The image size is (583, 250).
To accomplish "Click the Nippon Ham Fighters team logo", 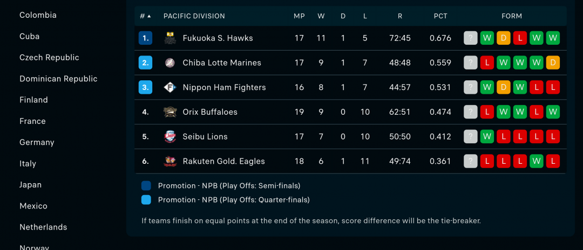I will click(x=170, y=87).
